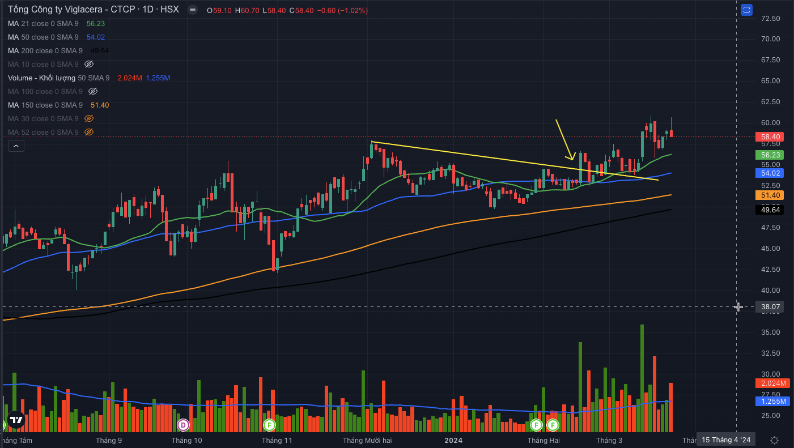Viewport: 794px width, 448px height.
Task: Select the dimmed MA 30 close legend text
Action: [44, 118]
